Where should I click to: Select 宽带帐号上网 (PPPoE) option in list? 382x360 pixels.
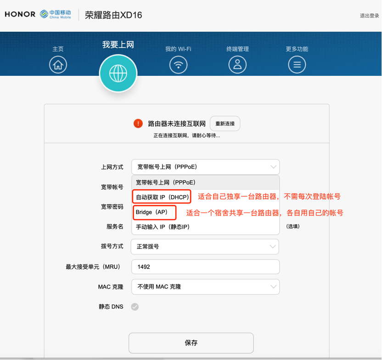(205, 182)
